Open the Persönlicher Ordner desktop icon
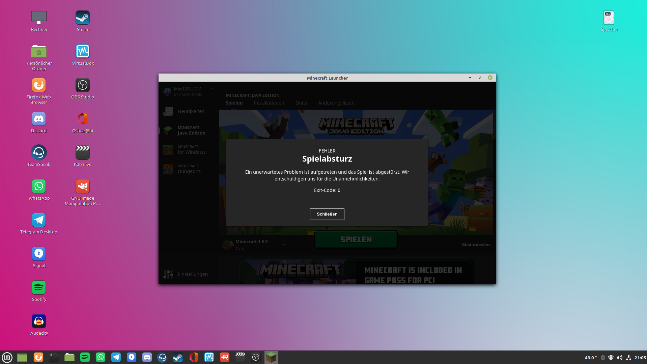647x364 pixels. point(39,58)
